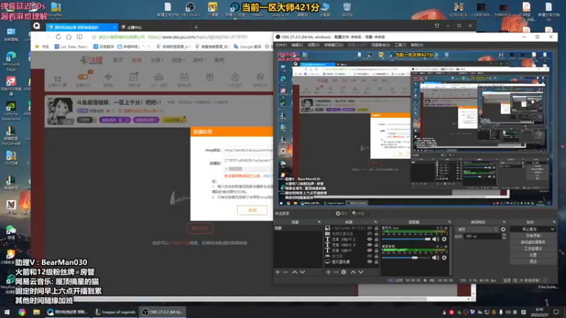
Task: Open OBS Docks menu
Action: tap(333, 45)
